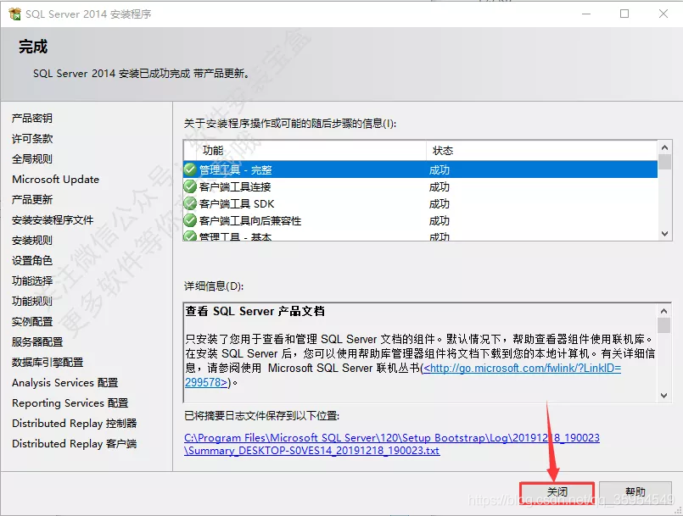Open the Summary log file path link

(x=392, y=444)
